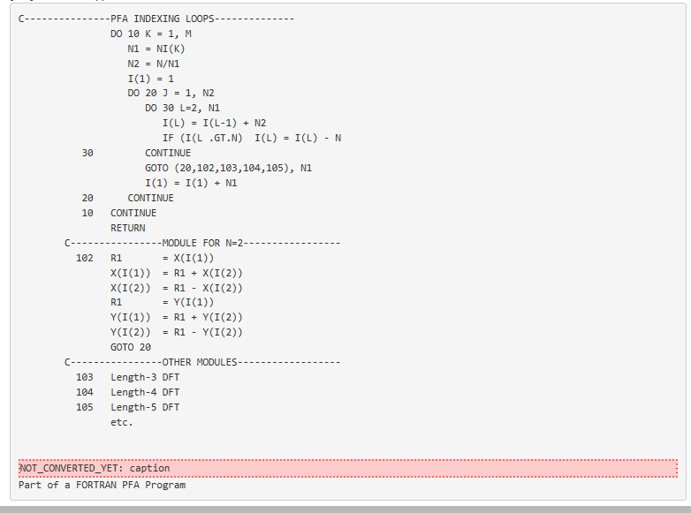Viewport: 691px width, 513px height.
Task: Click the label 102 'R1 = X(I(1))' line
Action: coord(162,258)
